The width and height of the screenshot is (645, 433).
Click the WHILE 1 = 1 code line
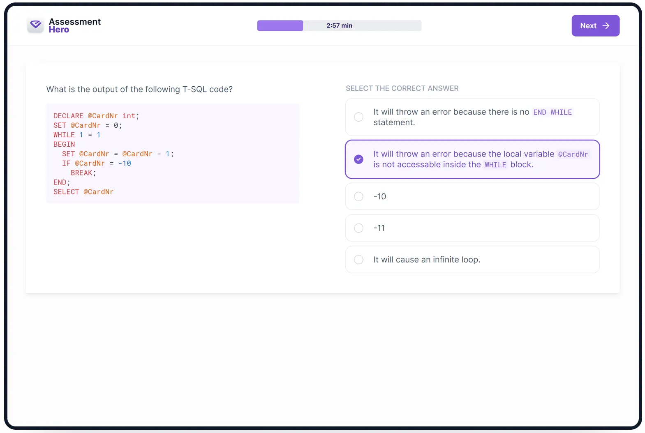[77, 135]
